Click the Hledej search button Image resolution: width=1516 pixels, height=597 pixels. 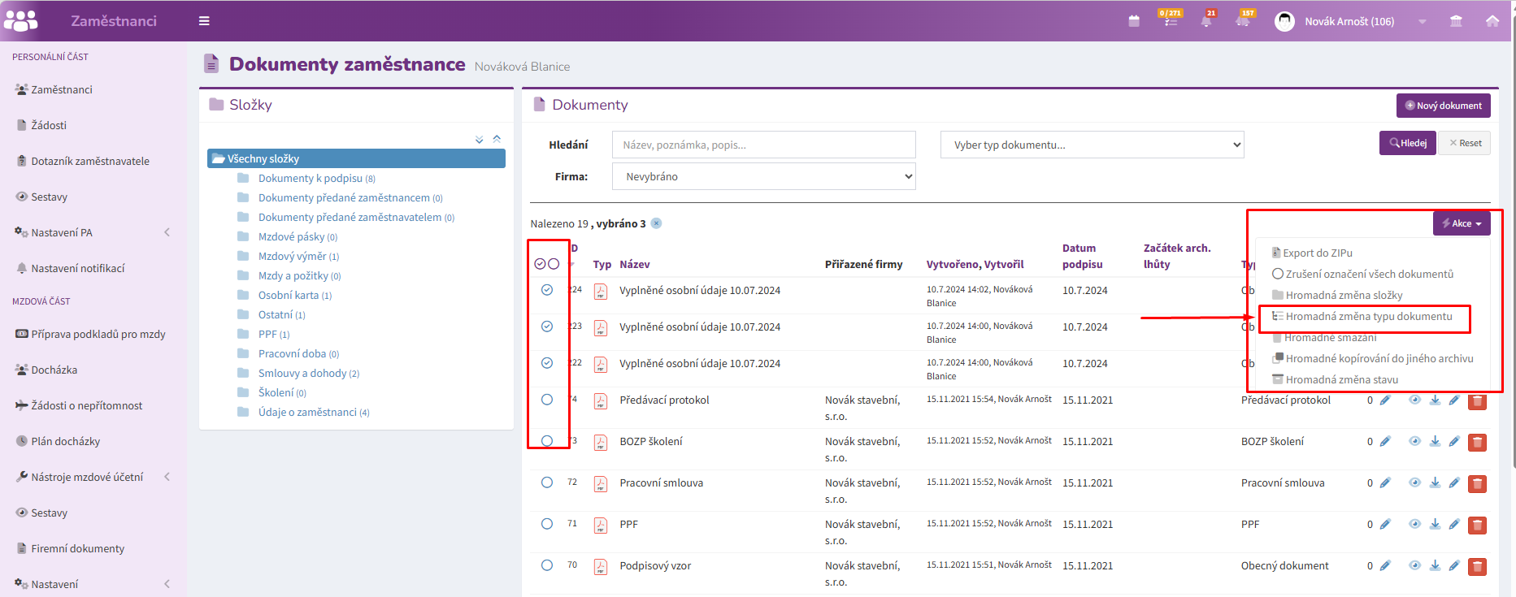pos(1408,143)
